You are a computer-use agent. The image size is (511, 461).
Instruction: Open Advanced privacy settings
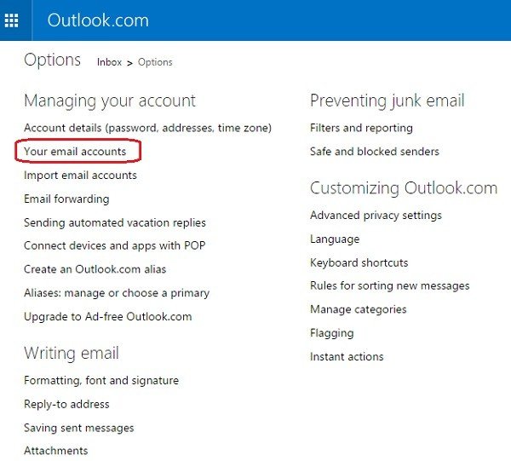(x=376, y=216)
